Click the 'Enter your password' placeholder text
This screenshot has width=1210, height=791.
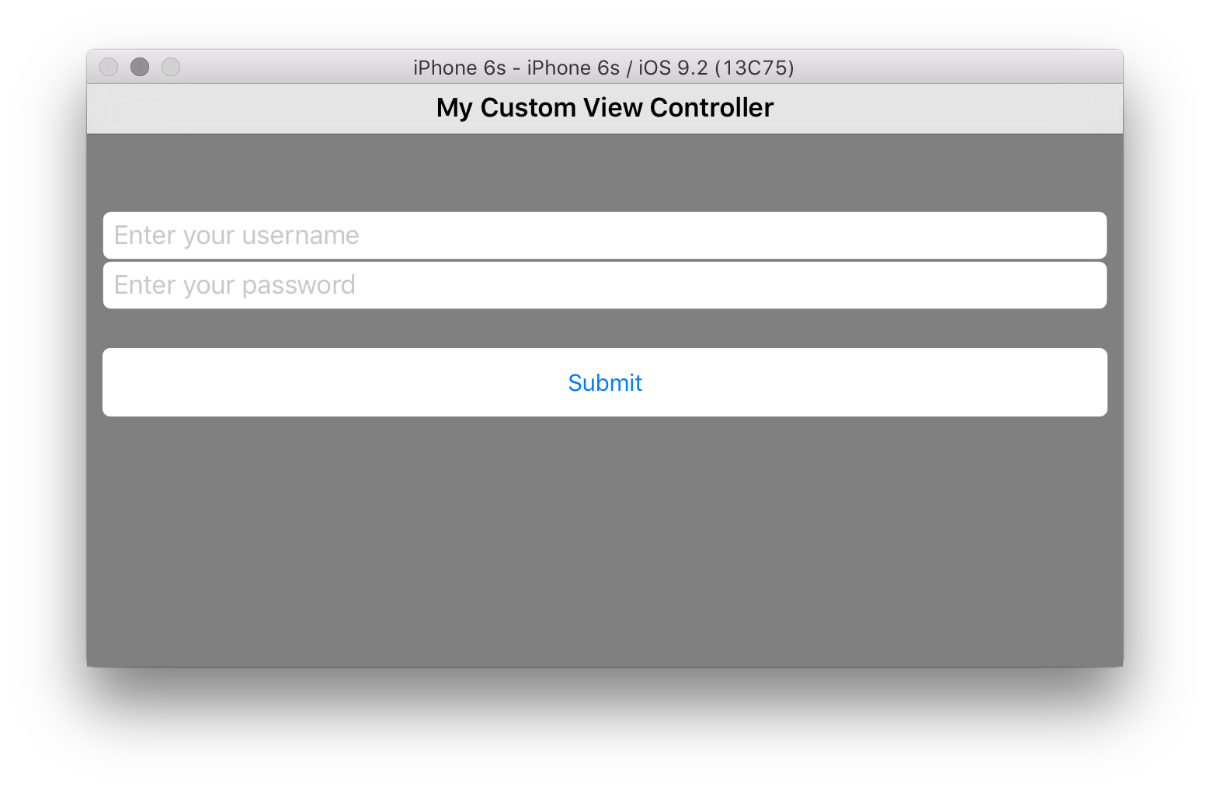(x=235, y=285)
